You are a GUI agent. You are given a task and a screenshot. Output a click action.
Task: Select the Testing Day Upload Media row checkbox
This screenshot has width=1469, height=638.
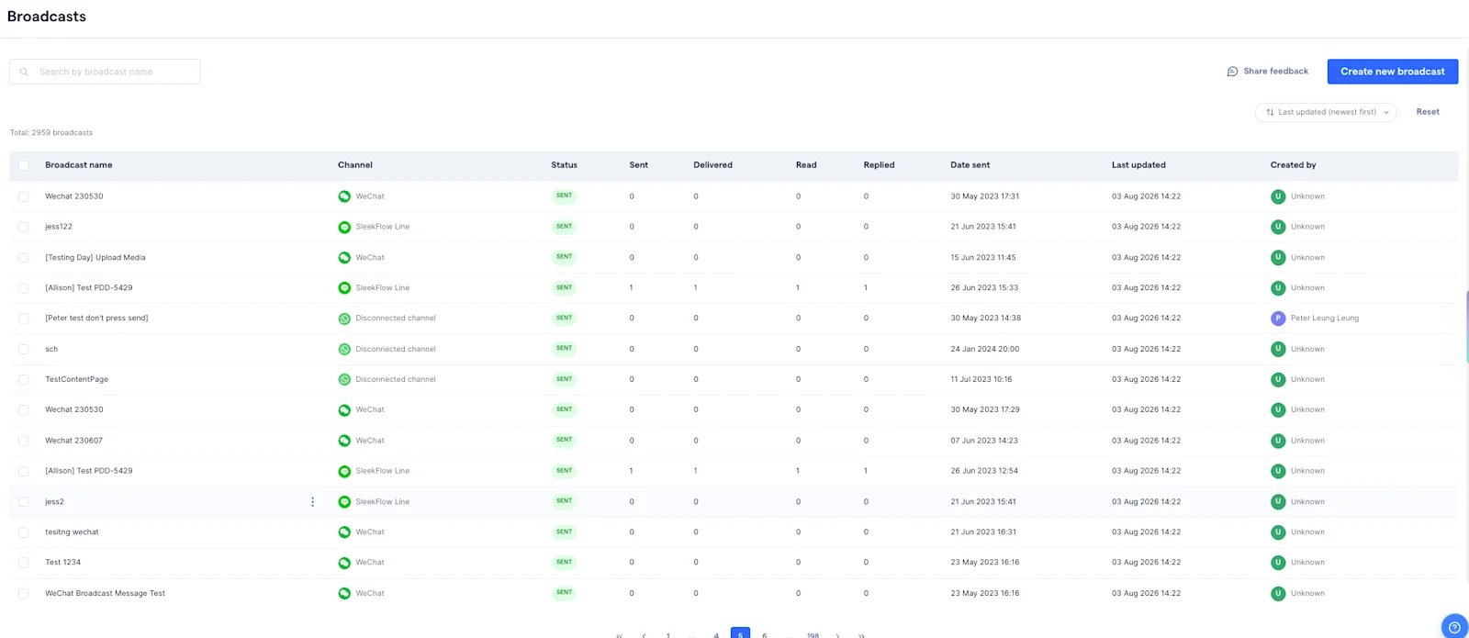[24, 258]
